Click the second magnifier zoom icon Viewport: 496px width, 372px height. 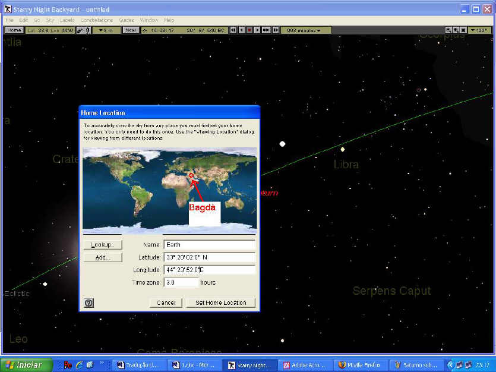click(456, 30)
